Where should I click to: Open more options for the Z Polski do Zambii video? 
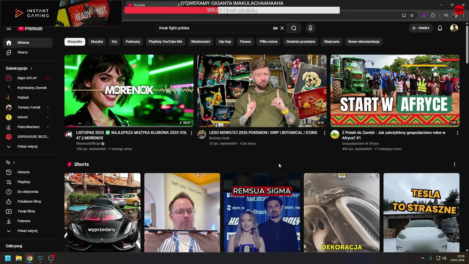click(x=457, y=133)
